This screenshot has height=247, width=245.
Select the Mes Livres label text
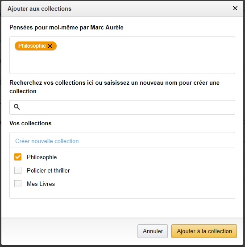pyautogui.click(x=41, y=184)
